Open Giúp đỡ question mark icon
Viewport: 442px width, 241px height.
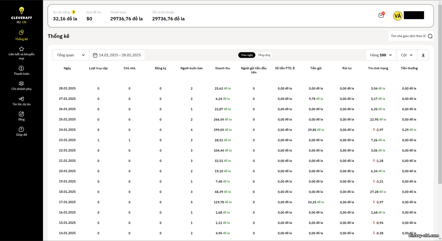pyautogui.click(x=21, y=129)
